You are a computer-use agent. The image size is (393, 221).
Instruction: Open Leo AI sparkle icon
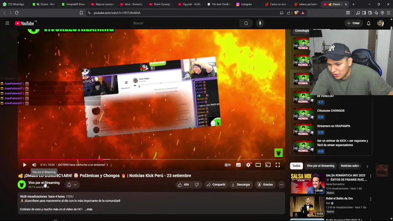(x=376, y=13)
